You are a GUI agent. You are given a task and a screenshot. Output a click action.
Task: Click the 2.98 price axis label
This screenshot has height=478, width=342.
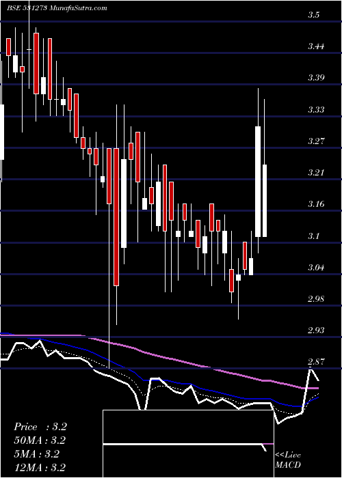pos(316,299)
